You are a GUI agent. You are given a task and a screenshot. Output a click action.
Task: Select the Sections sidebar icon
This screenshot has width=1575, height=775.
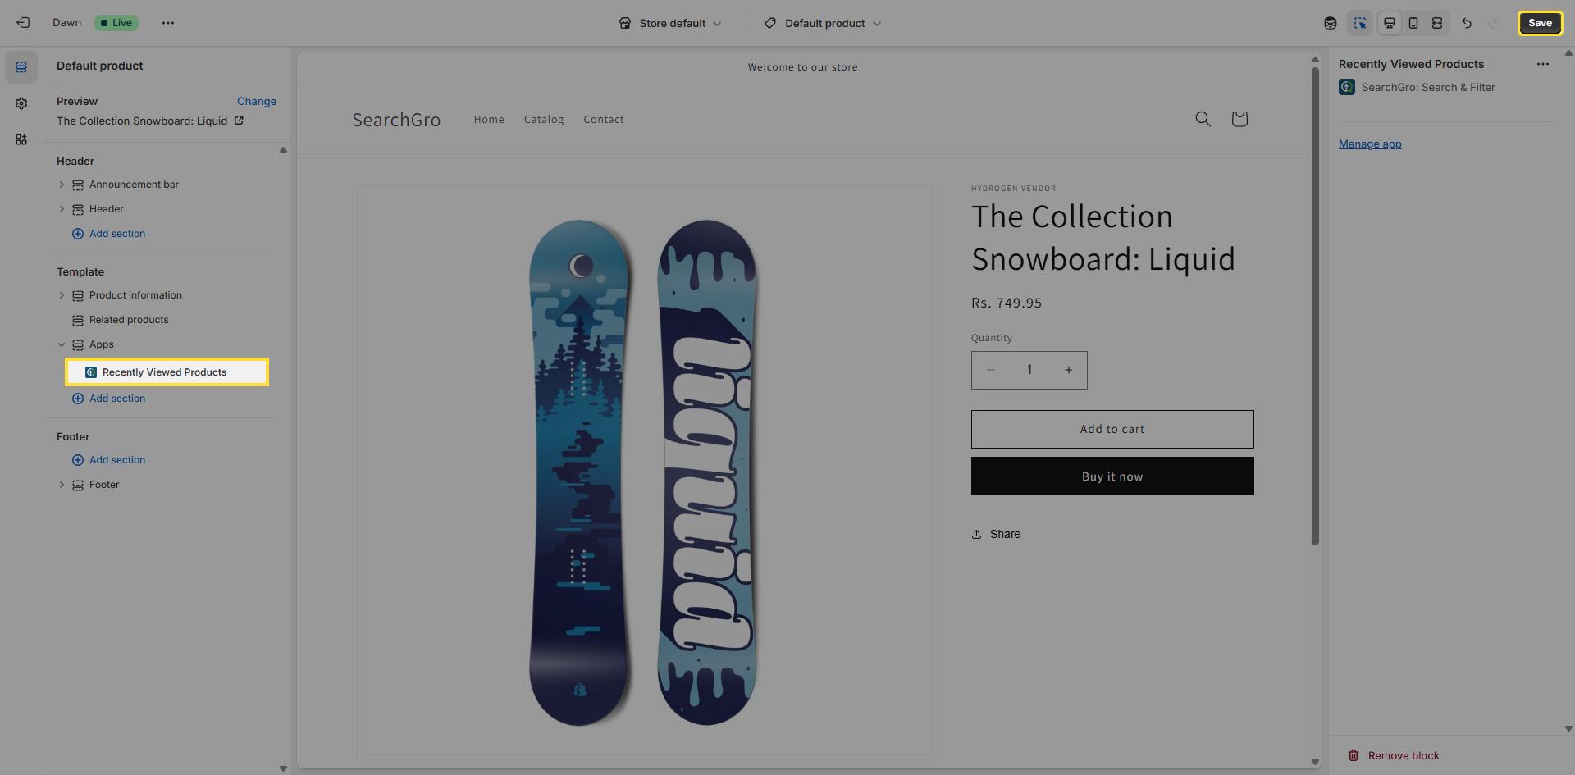[x=21, y=67]
